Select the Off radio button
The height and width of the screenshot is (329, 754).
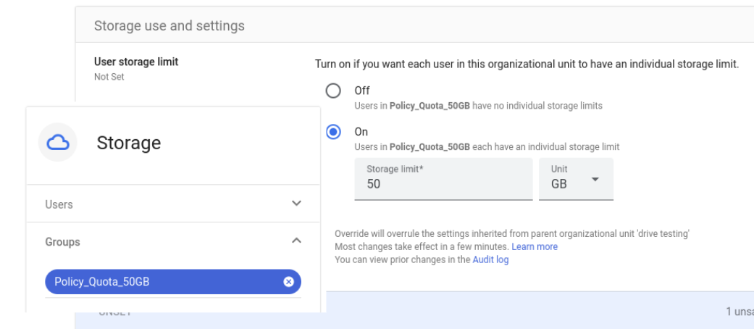click(333, 91)
